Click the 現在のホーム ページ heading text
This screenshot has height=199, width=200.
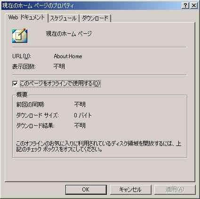(69, 34)
